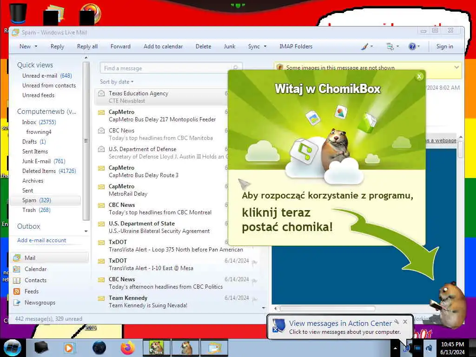
Task: Open the Sent Items folder
Action: click(35, 151)
